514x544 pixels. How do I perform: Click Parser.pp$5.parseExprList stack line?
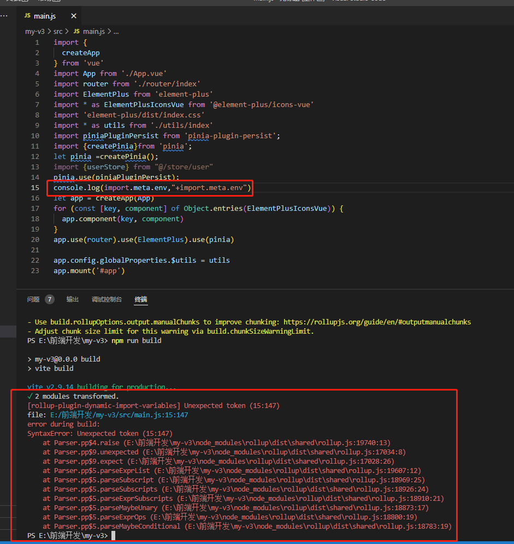pos(232,471)
